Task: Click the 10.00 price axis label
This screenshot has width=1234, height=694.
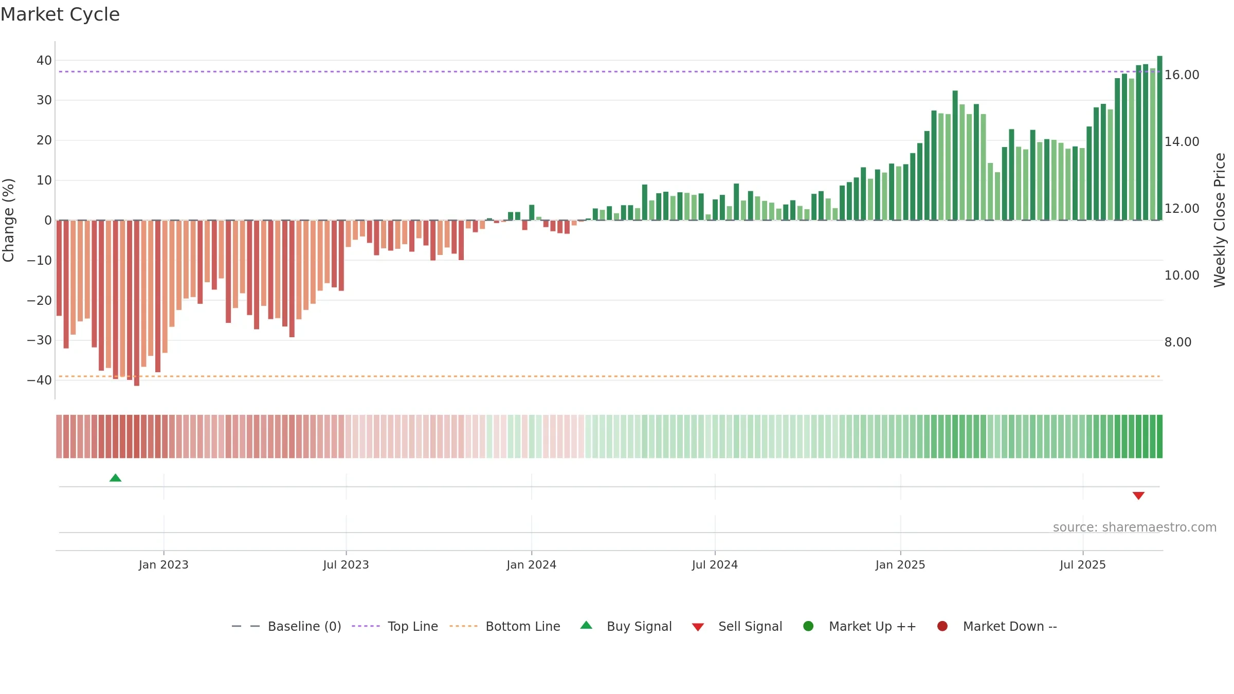Action: [x=1182, y=275]
